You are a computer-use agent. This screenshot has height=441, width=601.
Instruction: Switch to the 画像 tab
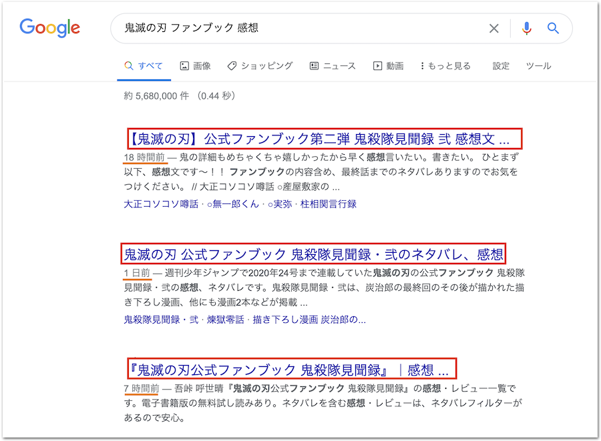click(195, 66)
